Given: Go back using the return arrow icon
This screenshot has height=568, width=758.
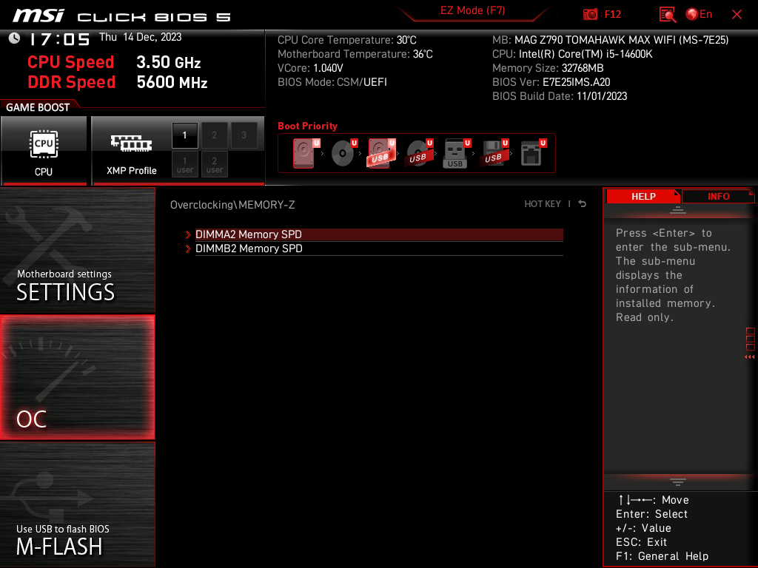Looking at the screenshot, I should [583, 204].
